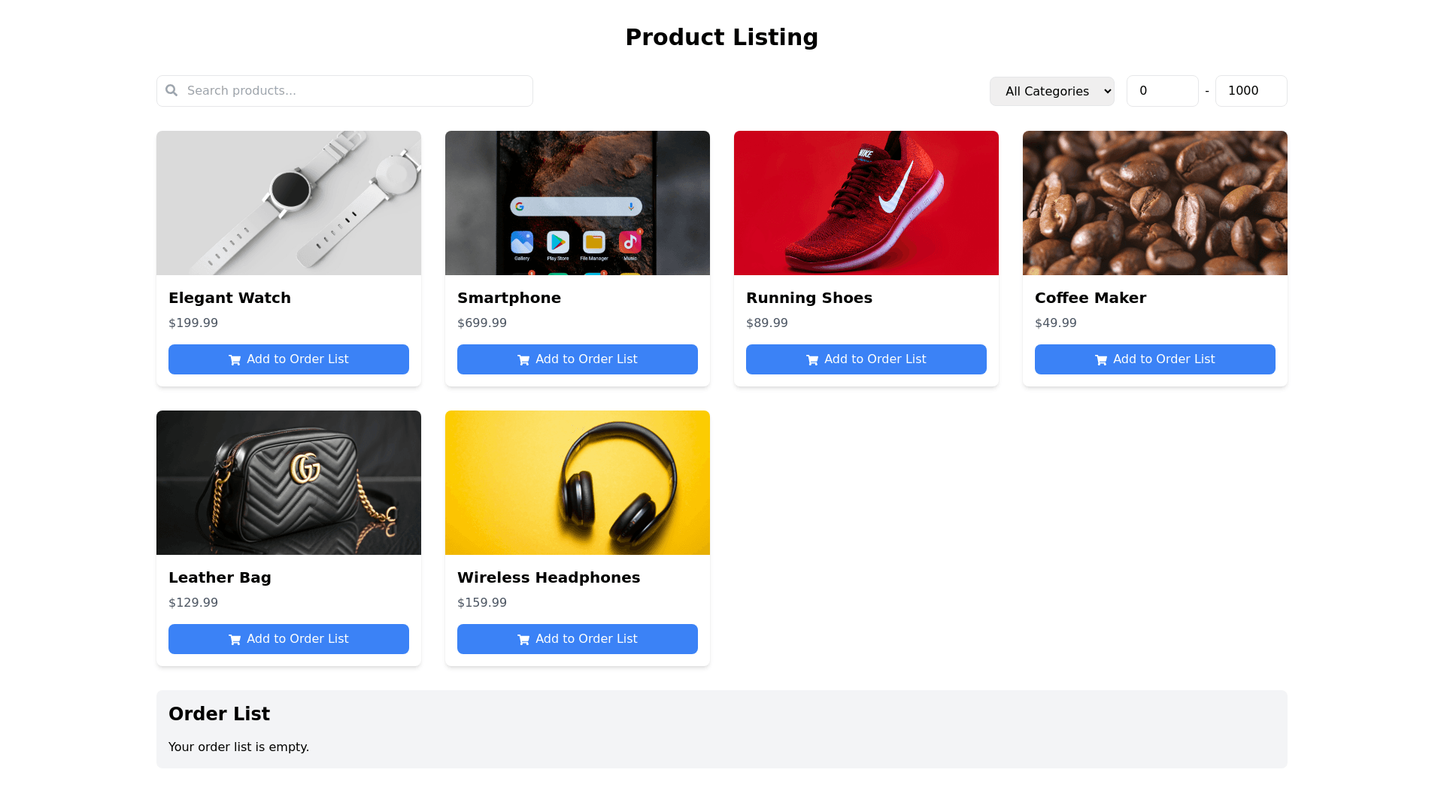Viewport: 1444px width, 812px height.
Task: Click cart icon on Coffee Maker button
Action: [x=1101, y=360]
